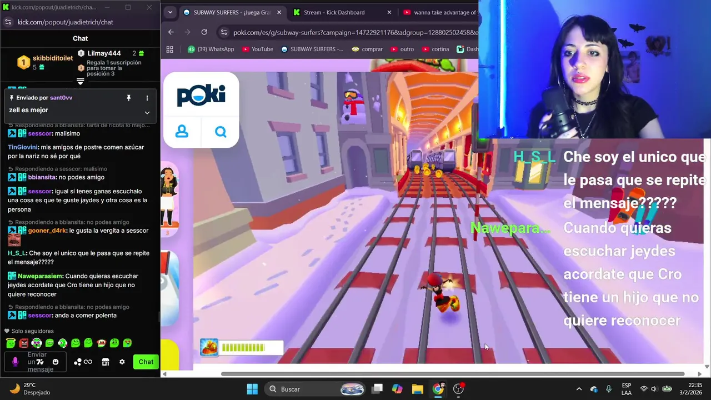
Task: Insert the heart-eyes drooling emote
Action: tap(127, 343)
